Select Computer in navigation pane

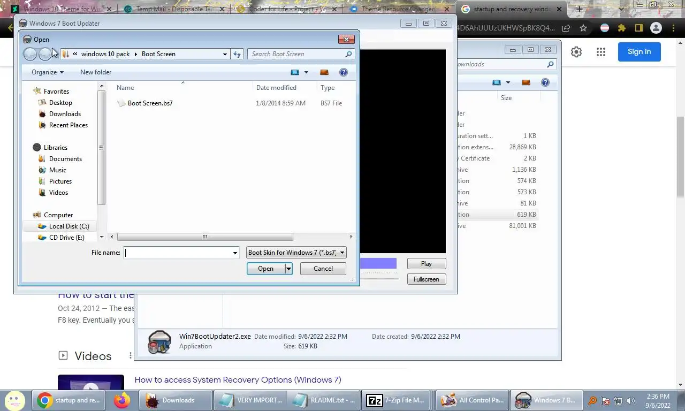58,215
